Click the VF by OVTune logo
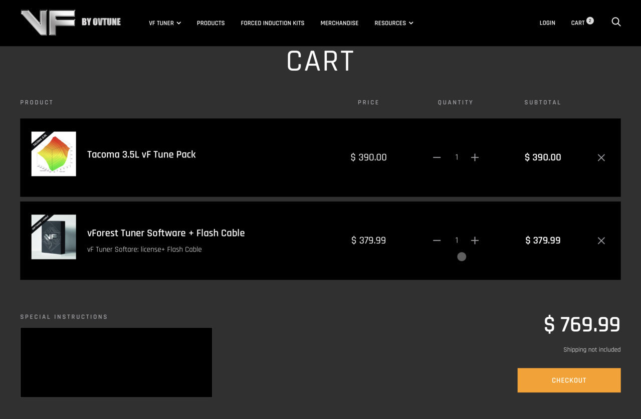 coord(71,22)
